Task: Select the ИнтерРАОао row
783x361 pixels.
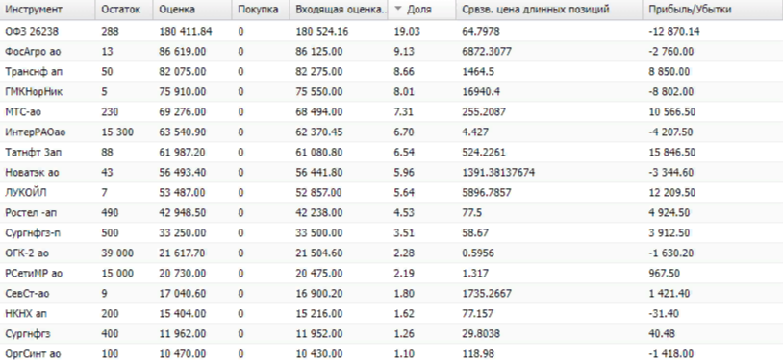Action: tap(391, 132)
